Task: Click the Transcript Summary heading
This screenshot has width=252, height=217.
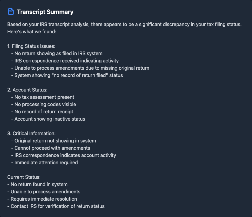Action: click(45, 12)
